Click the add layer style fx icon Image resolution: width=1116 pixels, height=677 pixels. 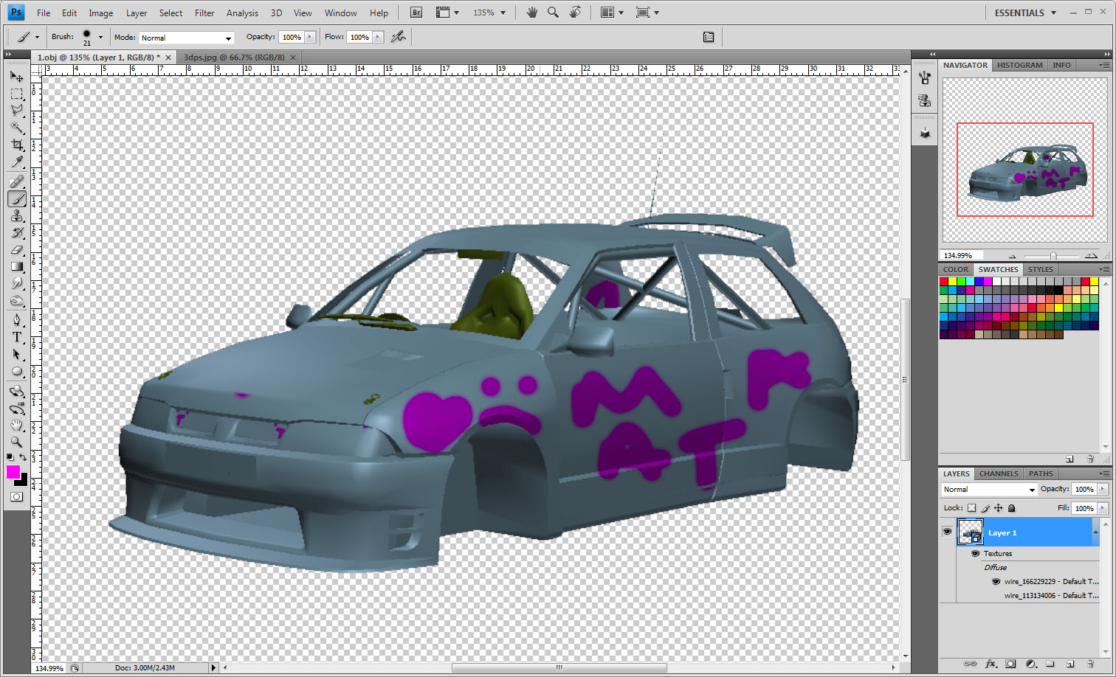[x=991, y=664]
